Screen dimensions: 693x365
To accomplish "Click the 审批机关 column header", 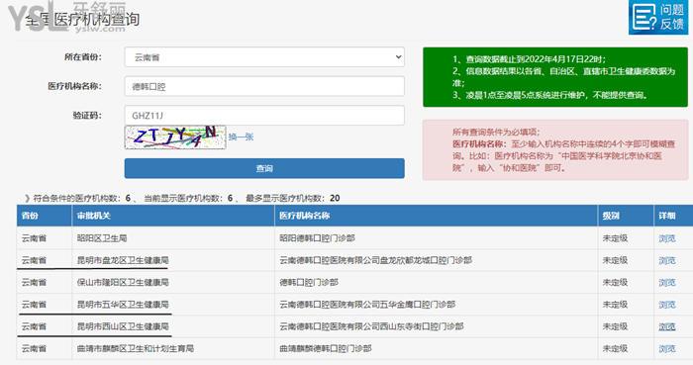I will click(x=173, y=216).
